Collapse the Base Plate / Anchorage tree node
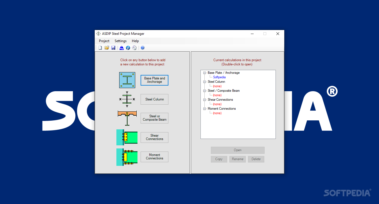Image resolution: width=379 pixels, height=204 pixels. 205,73
